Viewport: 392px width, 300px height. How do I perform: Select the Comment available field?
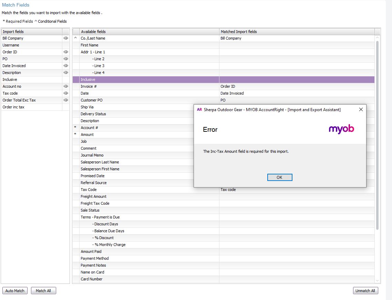pyautogui.click(x=136, y=148)
